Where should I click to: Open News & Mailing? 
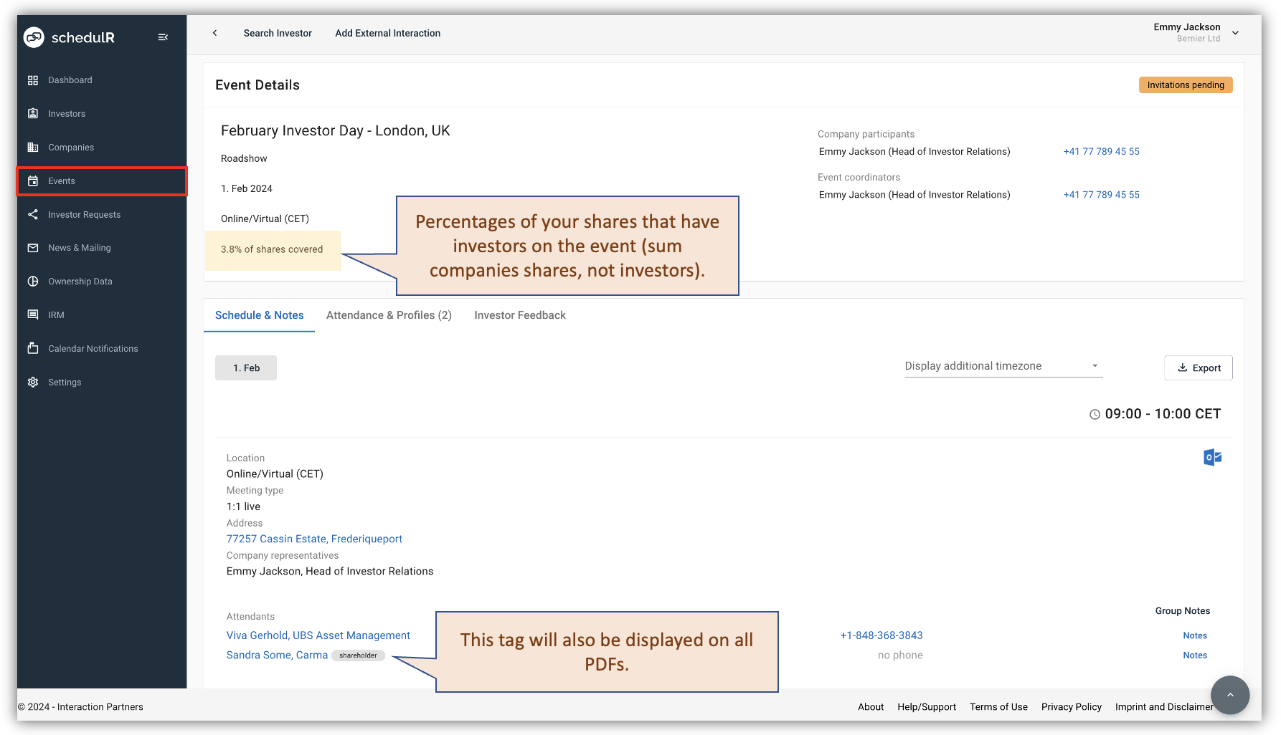[x=79, y=247]
